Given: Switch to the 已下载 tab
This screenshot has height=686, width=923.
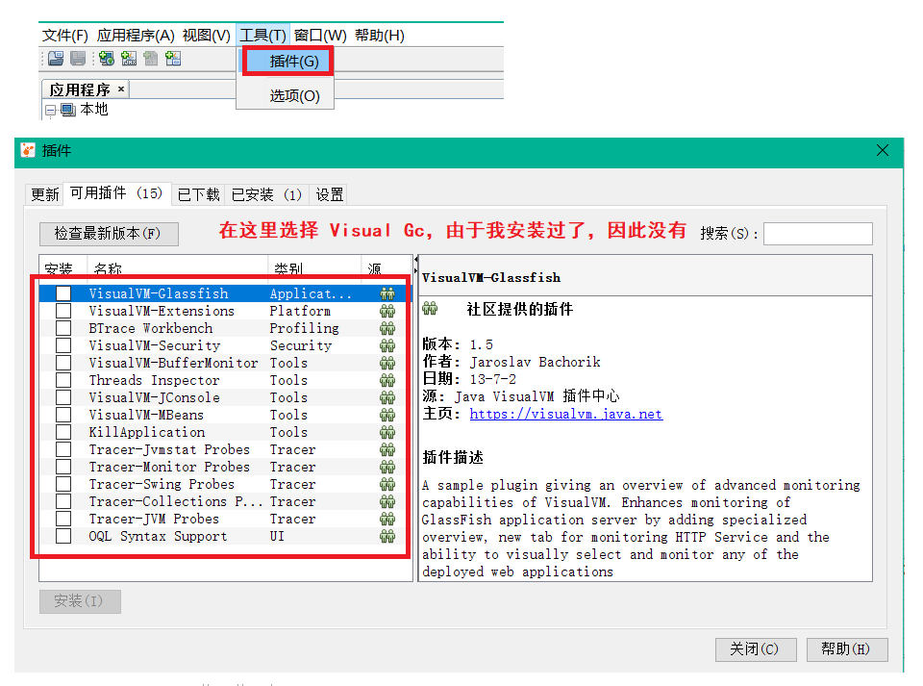Looking at the screenshot, I should (x=198, y=194).
